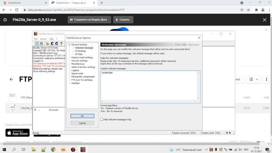
Task: Open Task View on the taskbar
Action: pyautogui.click(x=24, y=150)
